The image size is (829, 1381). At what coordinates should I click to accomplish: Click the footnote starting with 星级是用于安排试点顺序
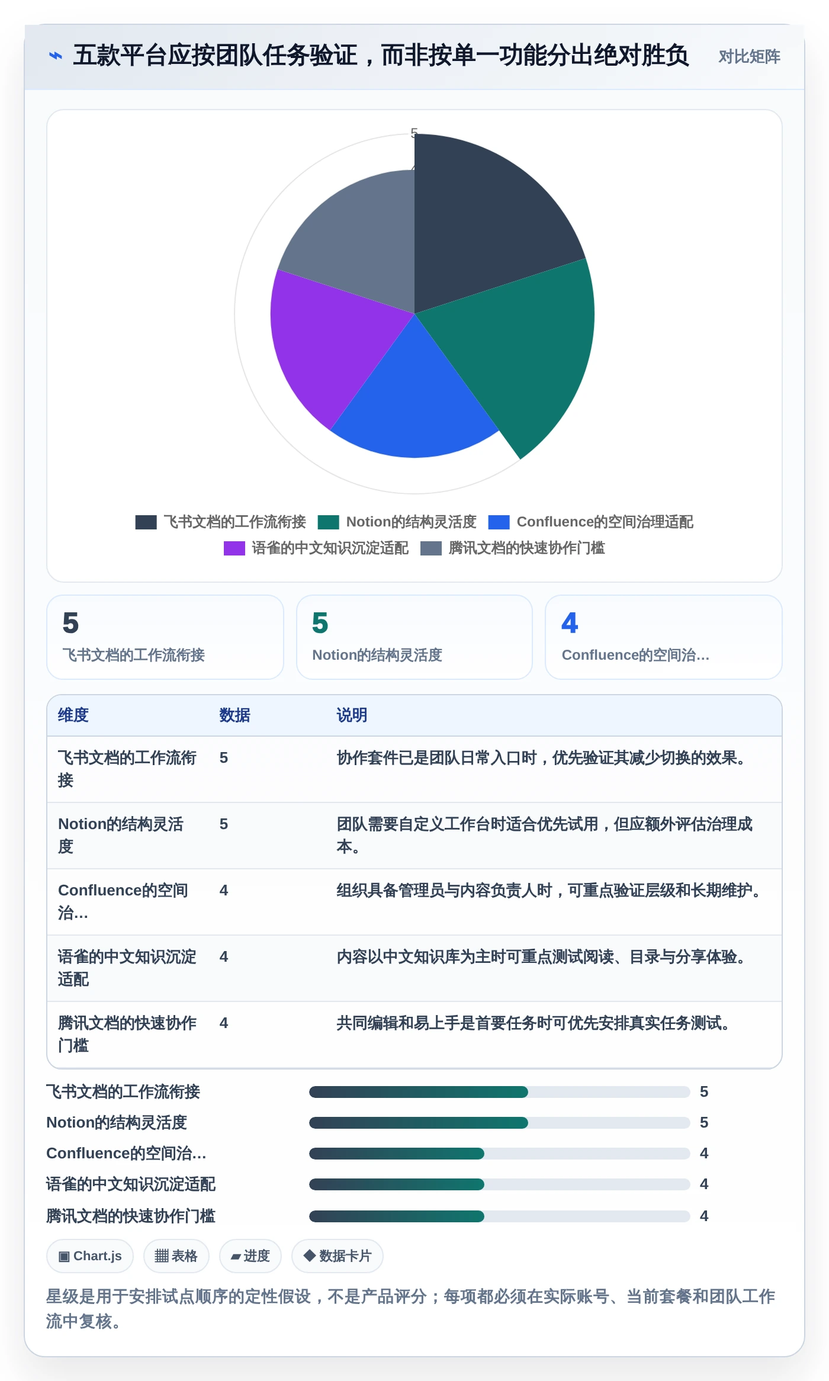[x=411, y=1309]
